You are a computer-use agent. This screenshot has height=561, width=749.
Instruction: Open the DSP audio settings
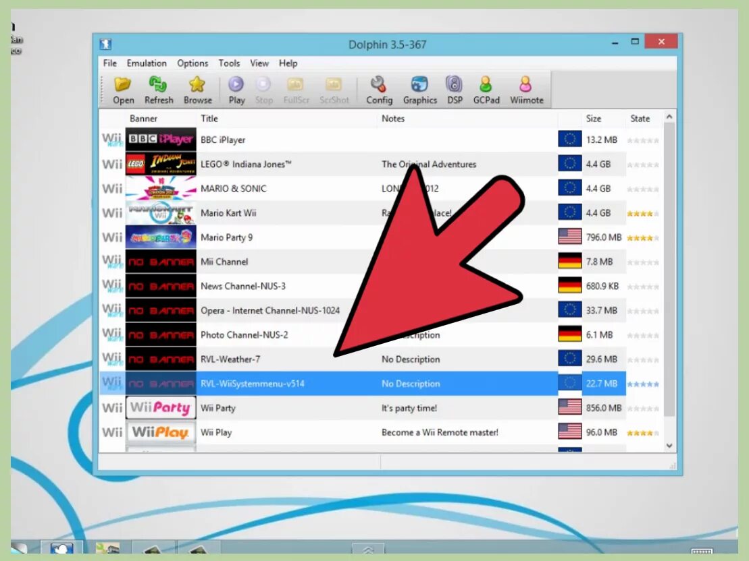point(455,90)
